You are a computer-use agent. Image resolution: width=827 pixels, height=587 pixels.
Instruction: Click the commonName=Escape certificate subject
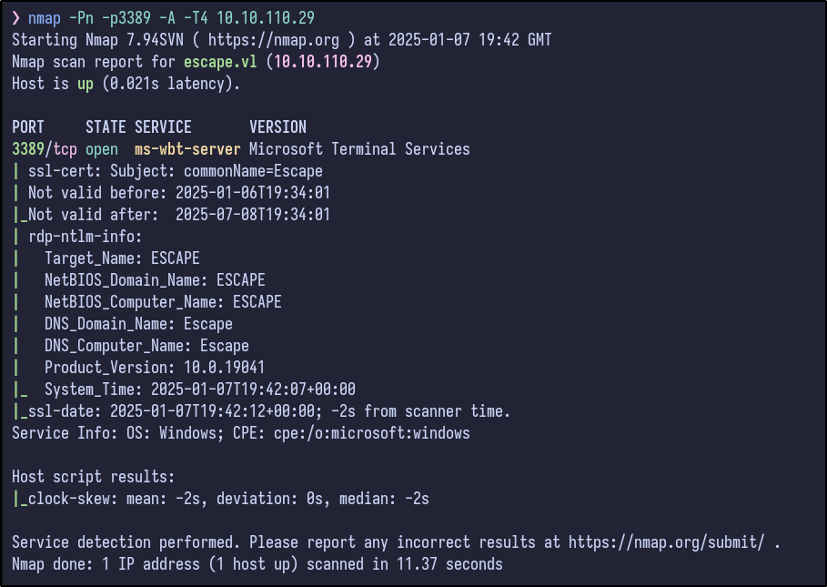[253, 171]
